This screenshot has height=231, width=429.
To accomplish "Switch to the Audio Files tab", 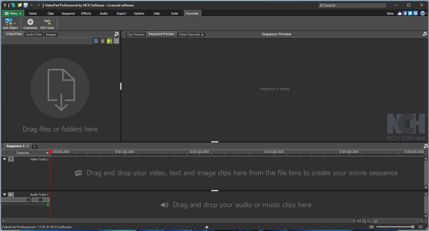I will click(x=34, y=34).
